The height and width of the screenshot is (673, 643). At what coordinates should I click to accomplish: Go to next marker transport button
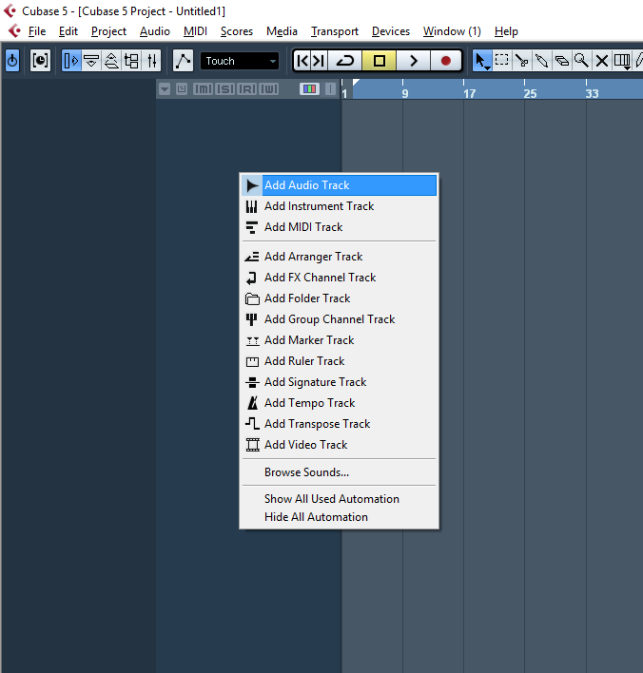point(319,61)
